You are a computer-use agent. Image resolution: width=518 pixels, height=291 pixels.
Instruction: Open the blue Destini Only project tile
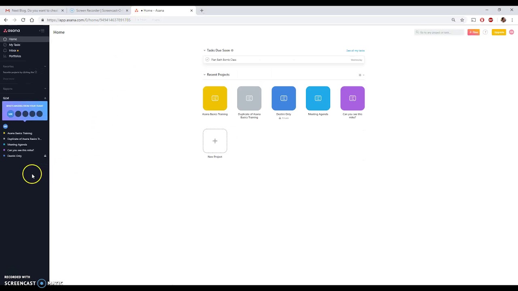[x=284, y=98]
